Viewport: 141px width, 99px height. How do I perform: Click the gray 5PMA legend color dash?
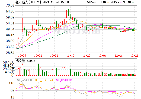pyautogui.click(x=95, y=2)
